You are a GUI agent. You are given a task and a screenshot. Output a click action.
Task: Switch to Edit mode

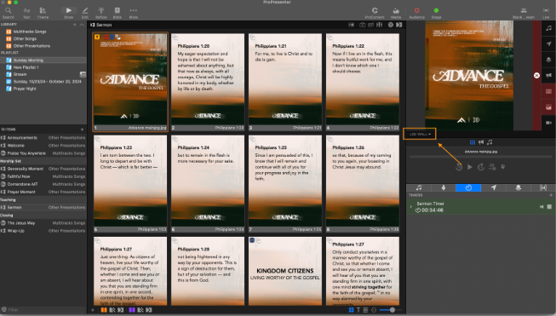(x=85, y=13)
